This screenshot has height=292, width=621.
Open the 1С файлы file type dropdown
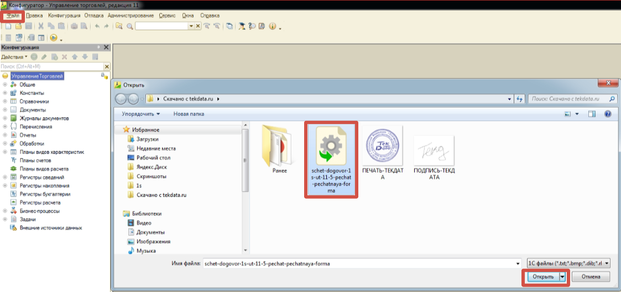coord(568,263)
